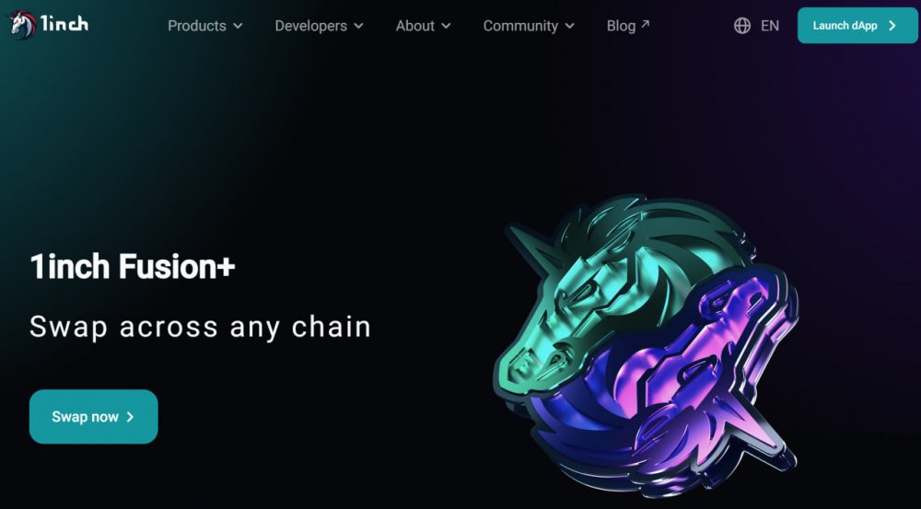
Task: Open the About menu
Action: [x=423, y=26]
